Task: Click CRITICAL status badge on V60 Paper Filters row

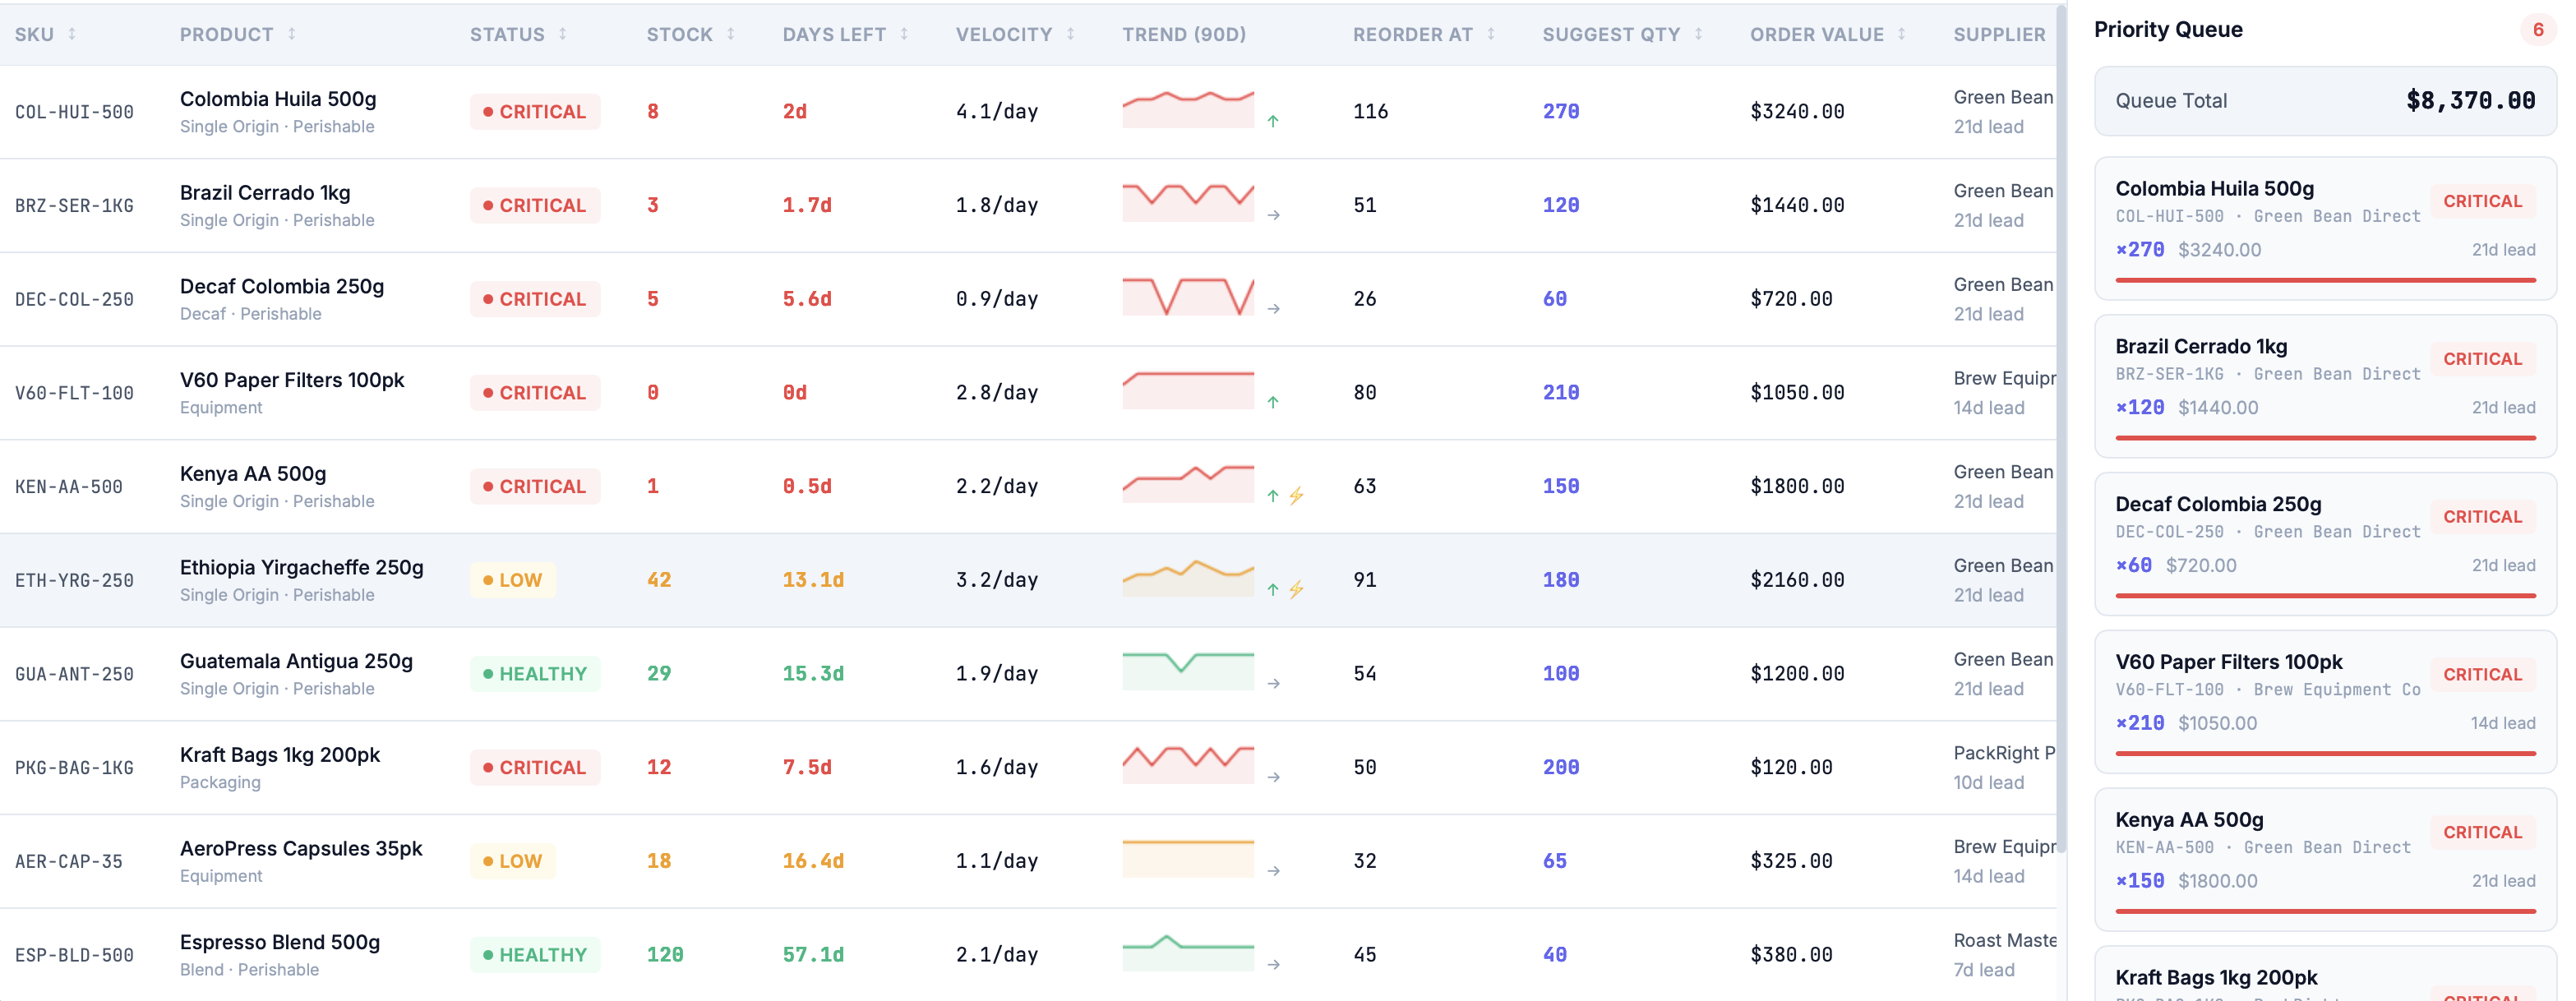Action: point(535,393)
